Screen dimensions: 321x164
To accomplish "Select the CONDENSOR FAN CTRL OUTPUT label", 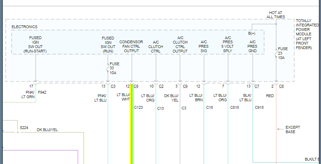I will pyautogui.click(x=131, y=46).
